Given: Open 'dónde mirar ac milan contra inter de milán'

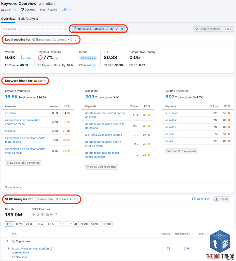Looking at the screenshot, I should point(103,144).
